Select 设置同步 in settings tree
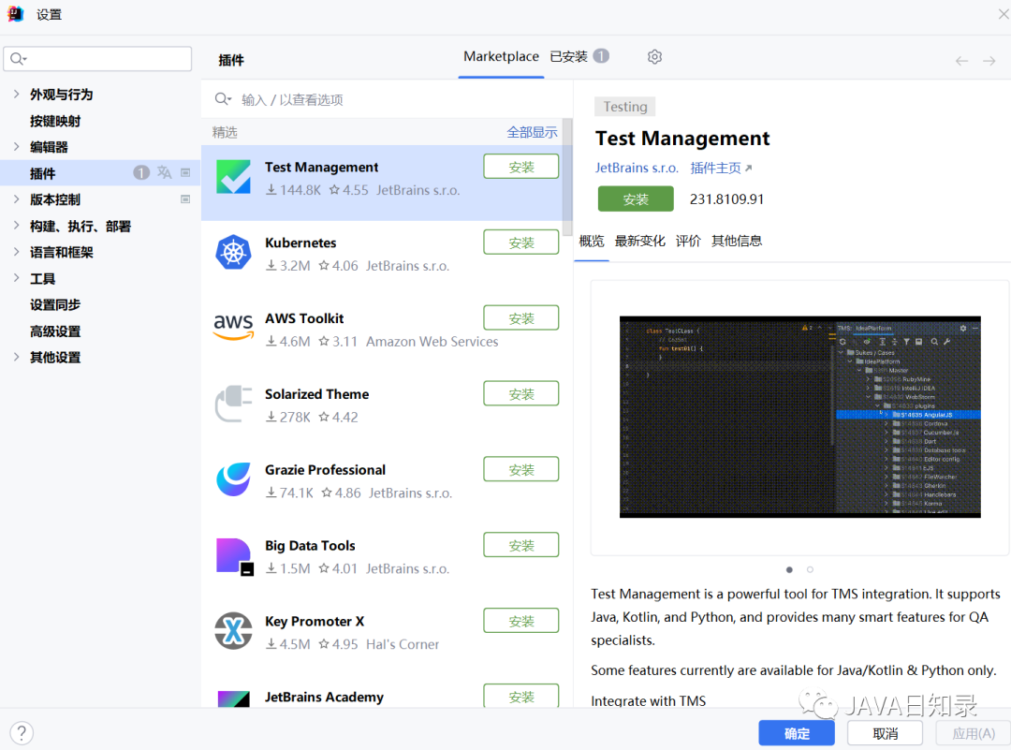The width and height of the screenshot is (1011, 750). click(55, 304)
